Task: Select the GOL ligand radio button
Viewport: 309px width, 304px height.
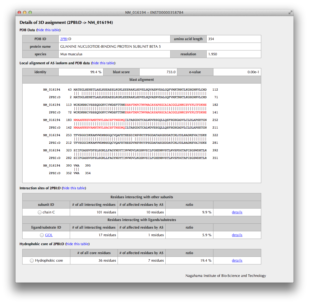Action: coord(42,235)
